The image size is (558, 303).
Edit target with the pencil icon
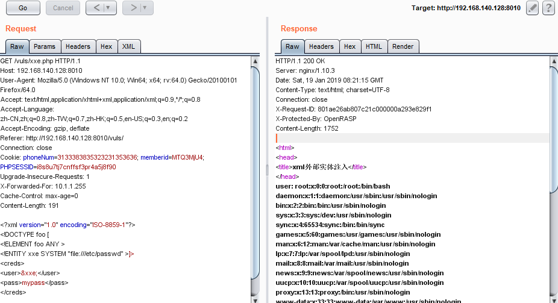pos(532,8)
